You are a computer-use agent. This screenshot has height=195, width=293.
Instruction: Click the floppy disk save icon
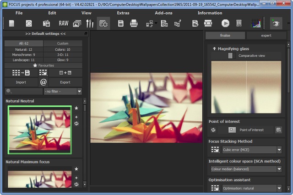(121, 23)
